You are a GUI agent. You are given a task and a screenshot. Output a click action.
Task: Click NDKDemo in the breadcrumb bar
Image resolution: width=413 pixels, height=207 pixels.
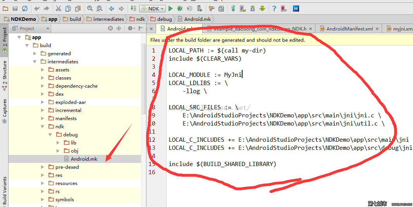coord(20,19)
